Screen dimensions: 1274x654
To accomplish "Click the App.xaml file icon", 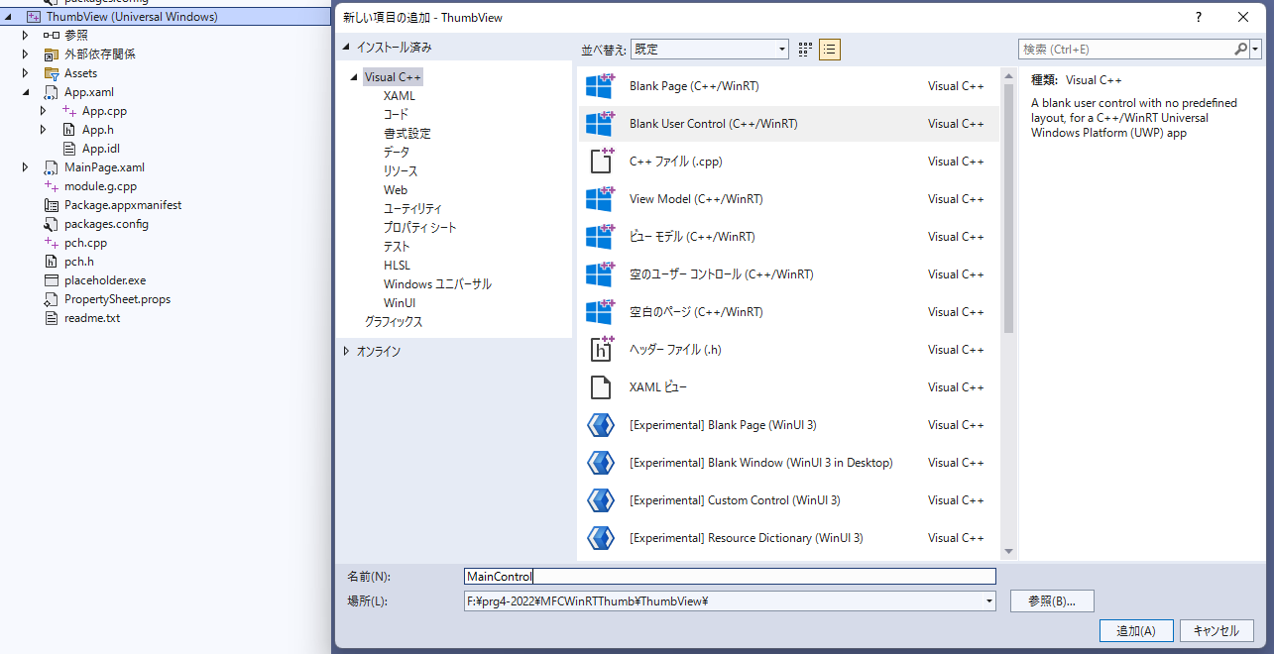I will (52, 92).
